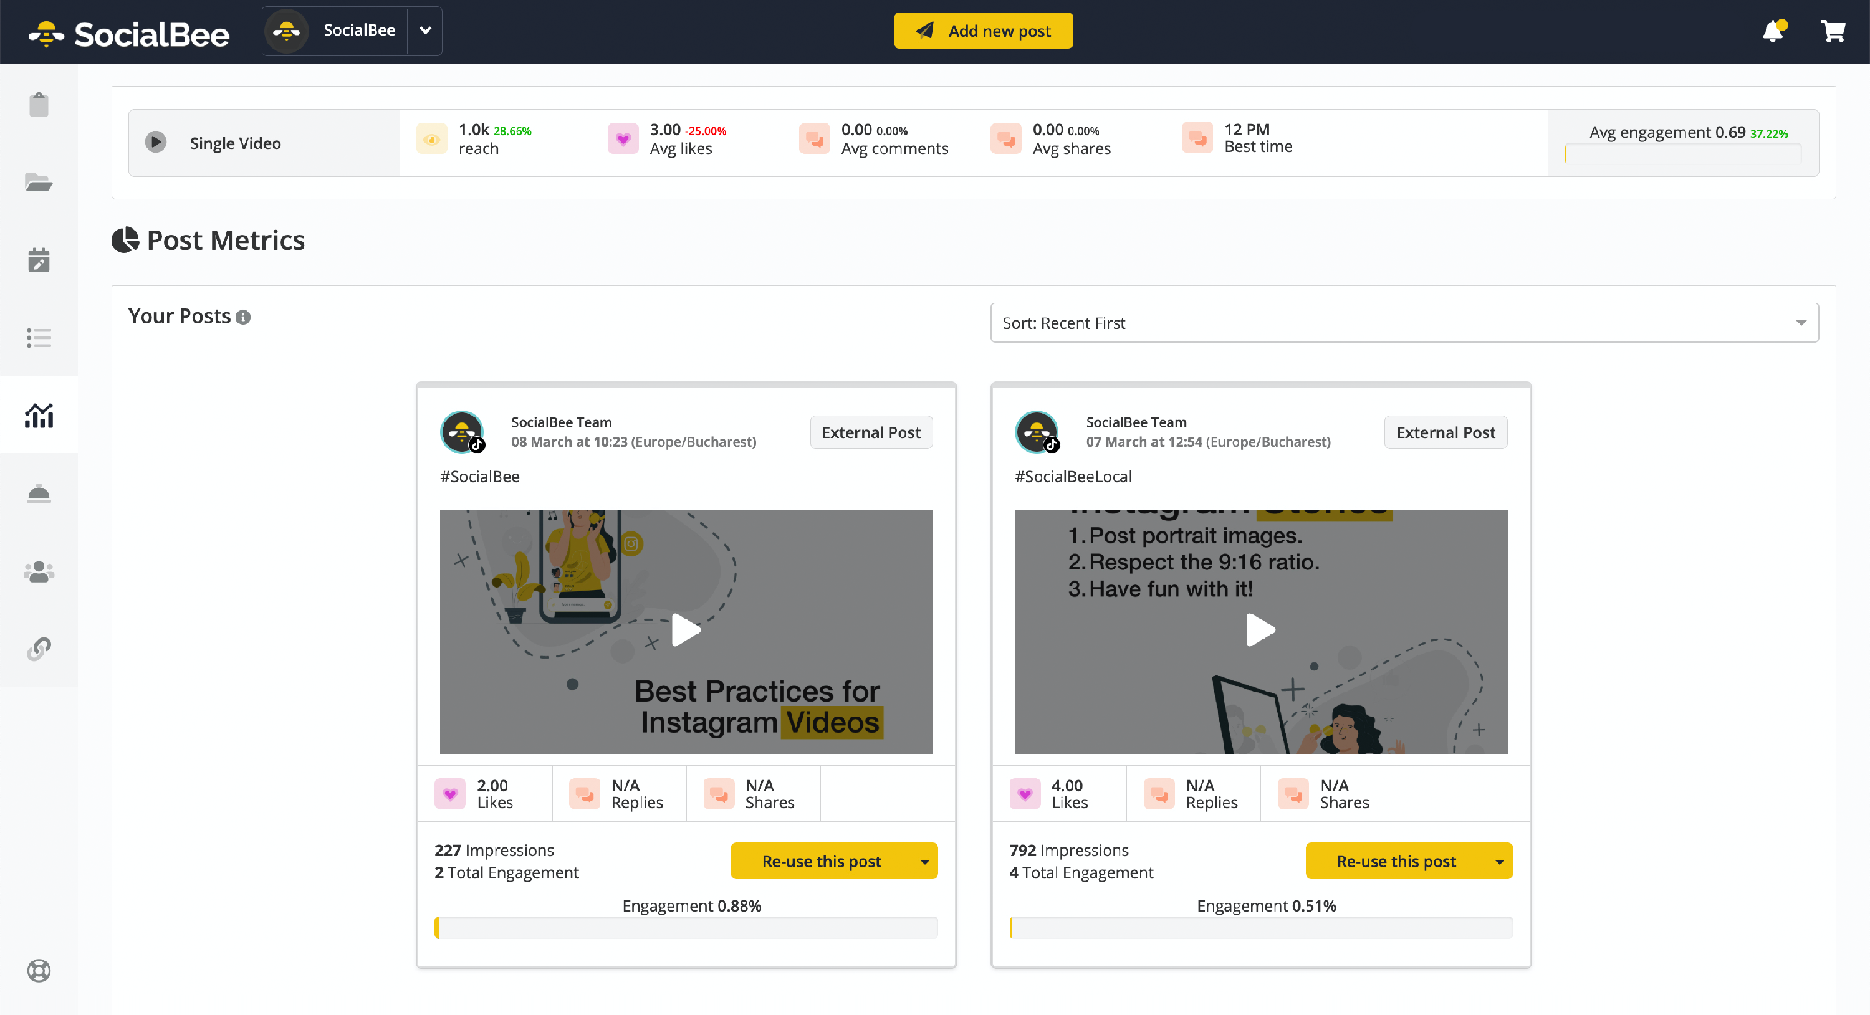The image size is (1870, 1015).
Task: Click the SocialBee logo in header
Action: point(129,34)
